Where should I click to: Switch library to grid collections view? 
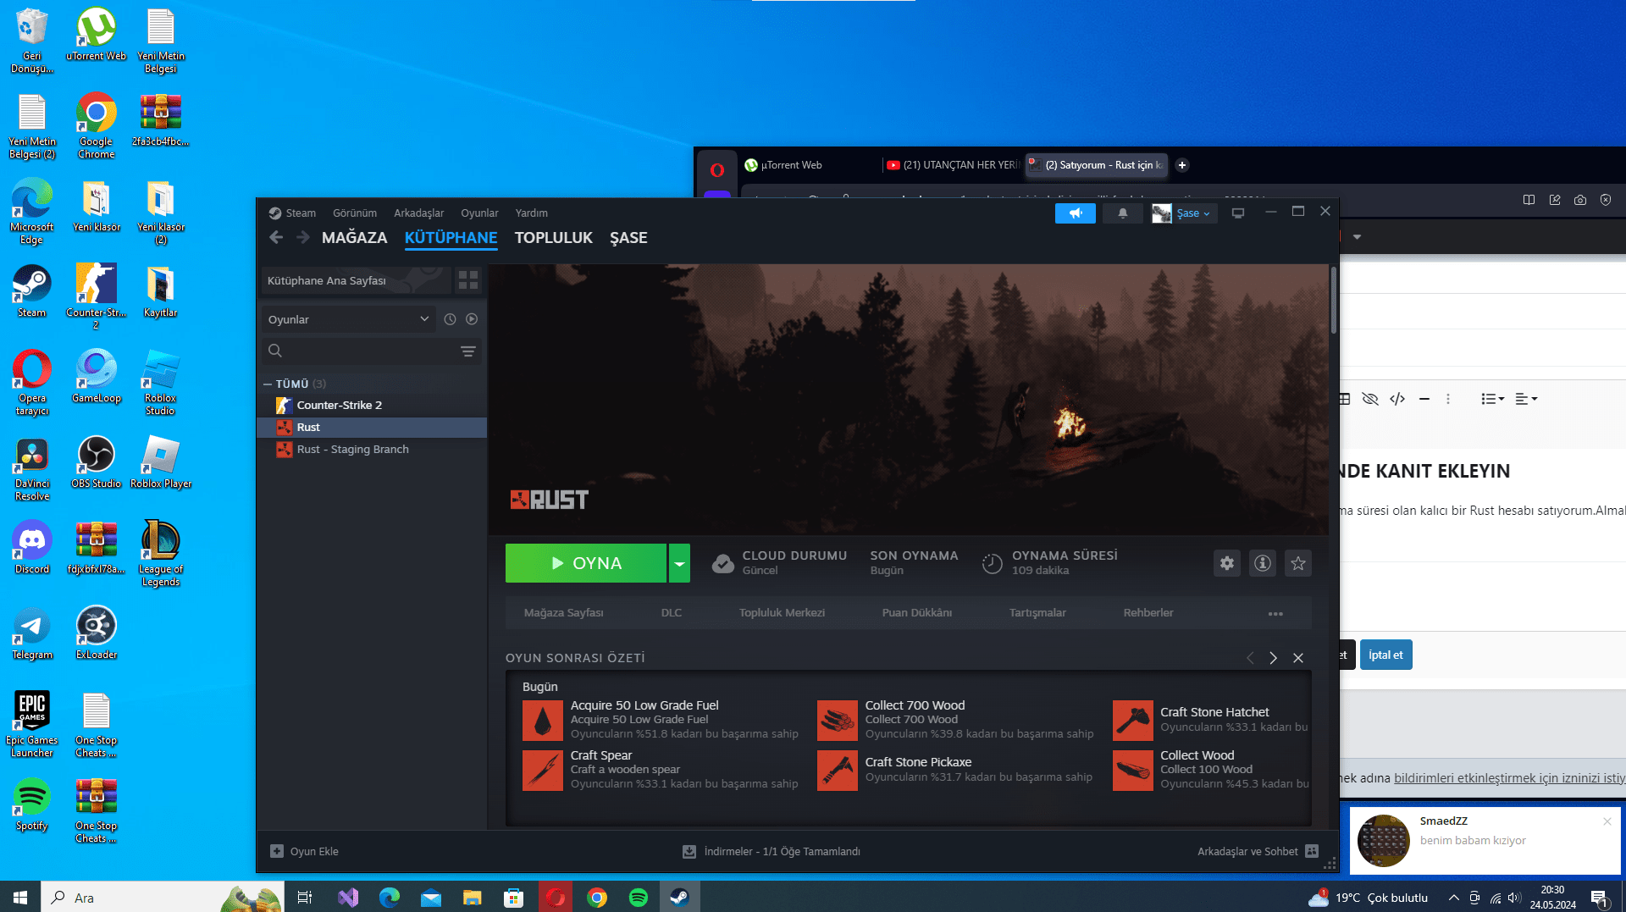pos(467,280)
